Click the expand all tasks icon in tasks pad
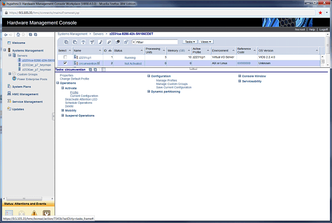 pyautogui.click(x=90, y=70)
